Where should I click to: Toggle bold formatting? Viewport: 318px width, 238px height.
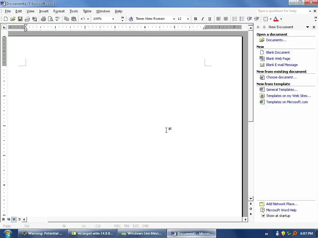point(196,19)
